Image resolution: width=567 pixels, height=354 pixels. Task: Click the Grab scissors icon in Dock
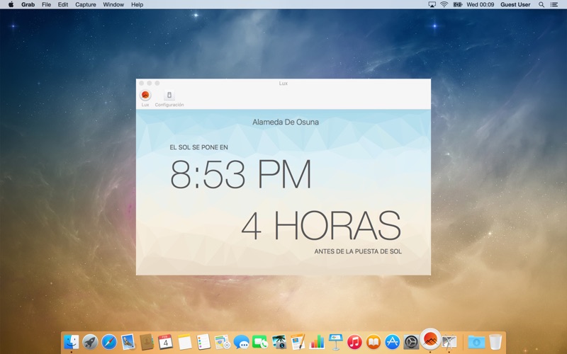pyautogui.click(x=449, y=341)
